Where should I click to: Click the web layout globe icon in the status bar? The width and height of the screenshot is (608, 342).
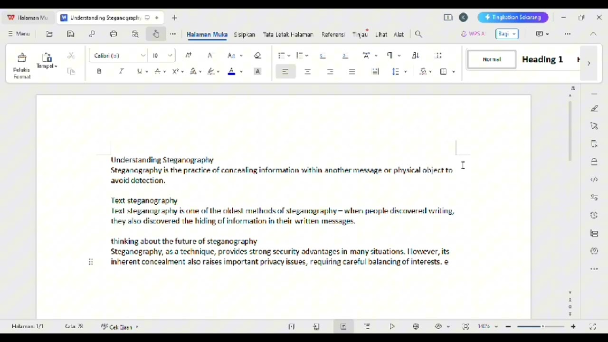(416, 326)
